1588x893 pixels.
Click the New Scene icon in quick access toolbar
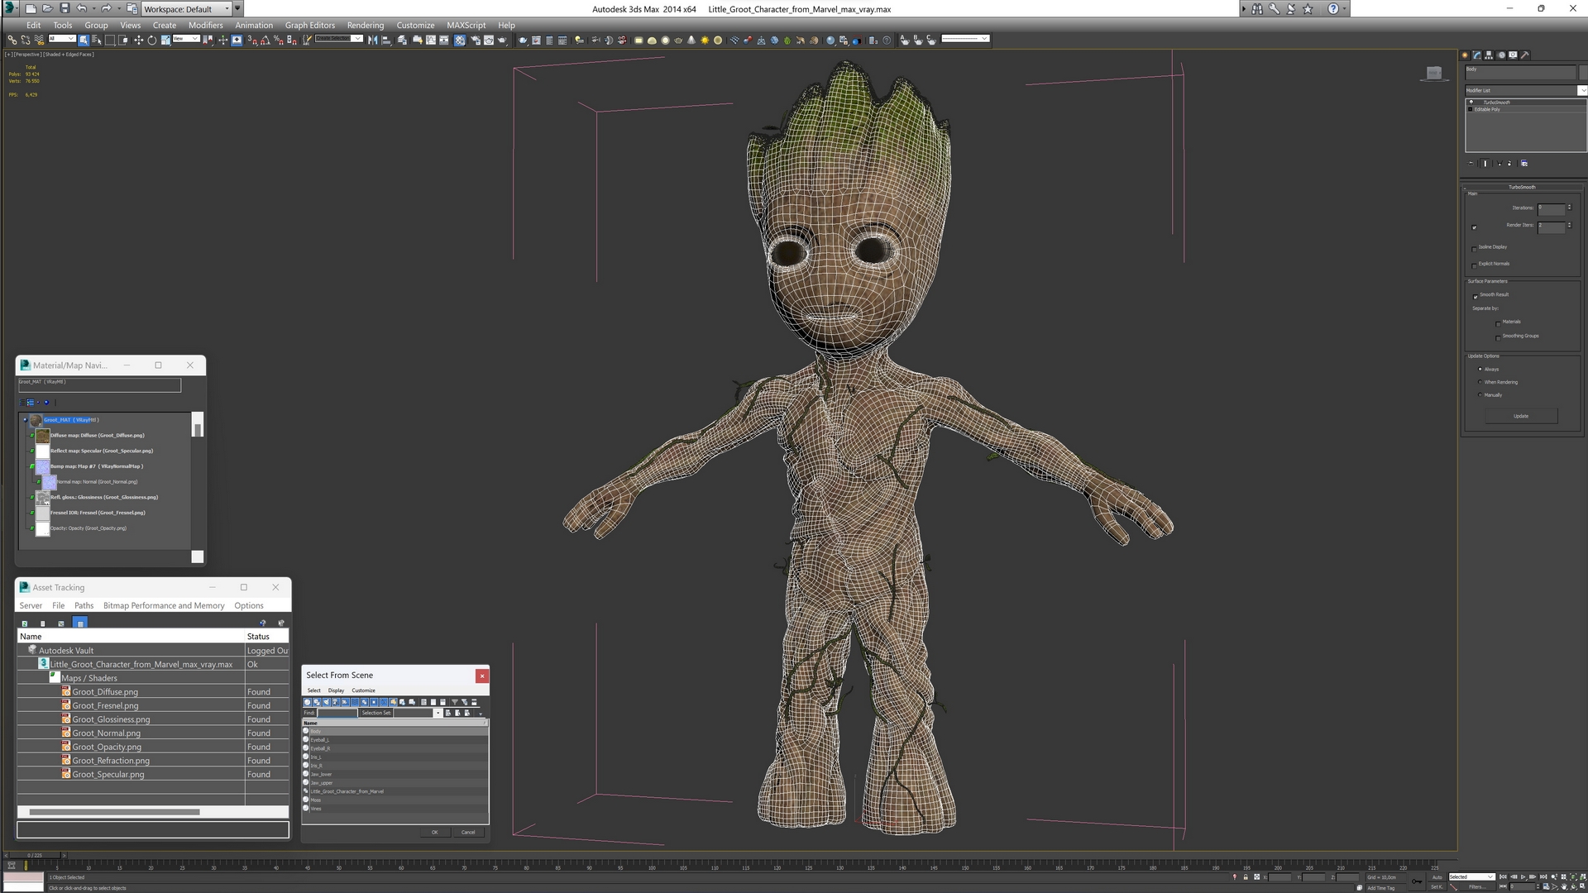point(30,8)
